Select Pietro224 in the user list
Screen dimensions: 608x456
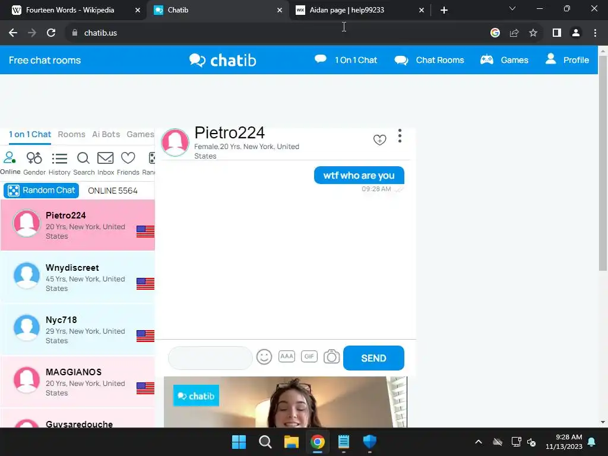point(78,225)
